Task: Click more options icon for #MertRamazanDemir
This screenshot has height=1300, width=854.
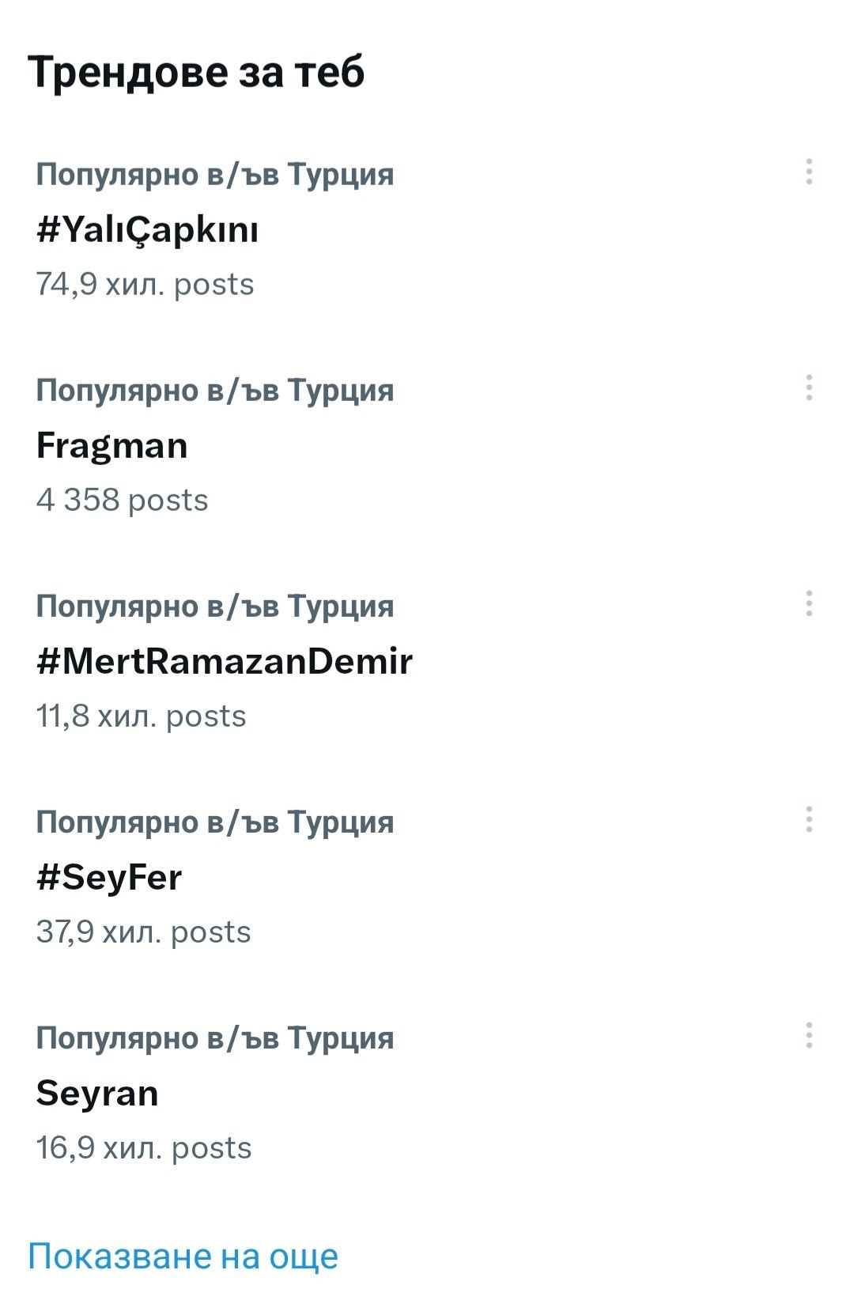Action: point(809,603)
